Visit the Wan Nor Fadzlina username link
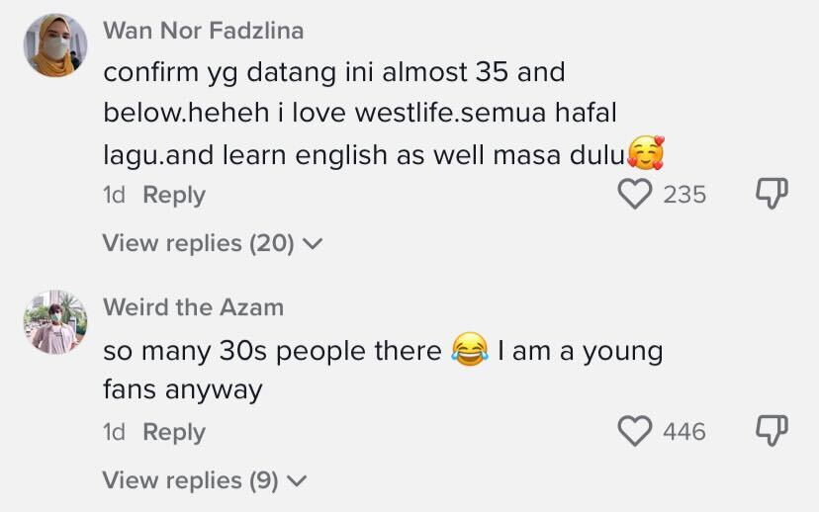Screen dimensions: 819x512 [x=204, y=31]
